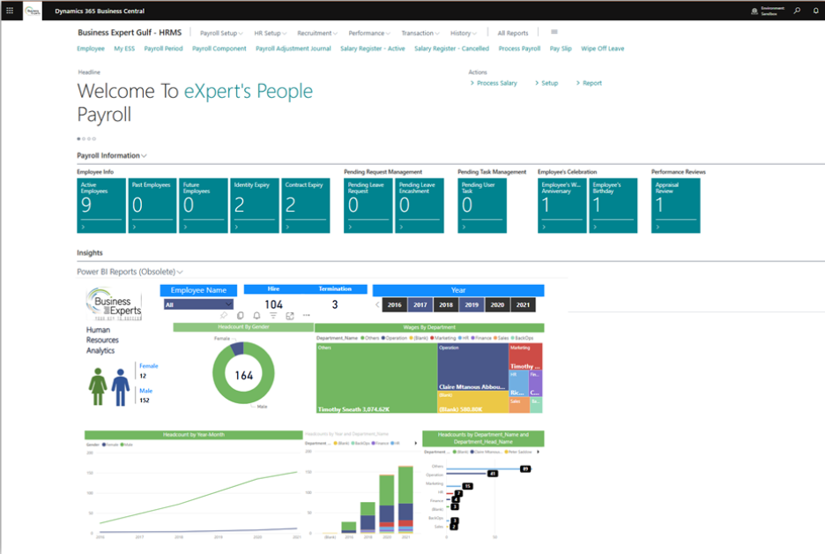Open Pending Leave Encashment tile
The height and width of the screenshot is (554, 825).
point(420,206)
